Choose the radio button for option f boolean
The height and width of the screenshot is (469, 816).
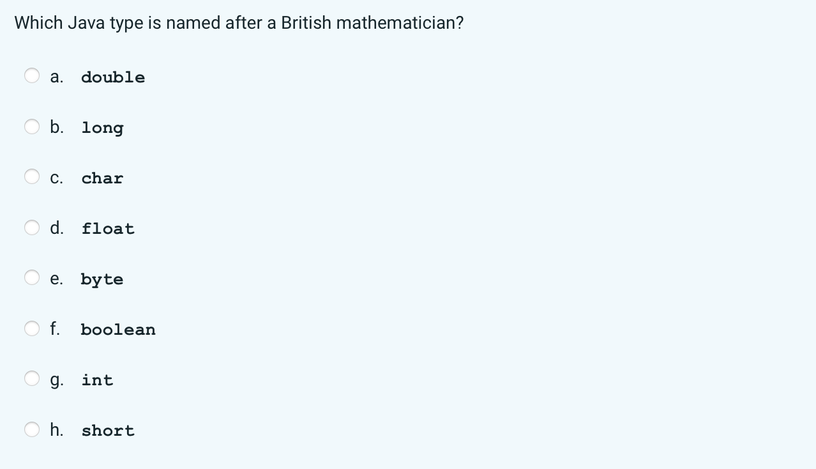[x=32, y=328]
